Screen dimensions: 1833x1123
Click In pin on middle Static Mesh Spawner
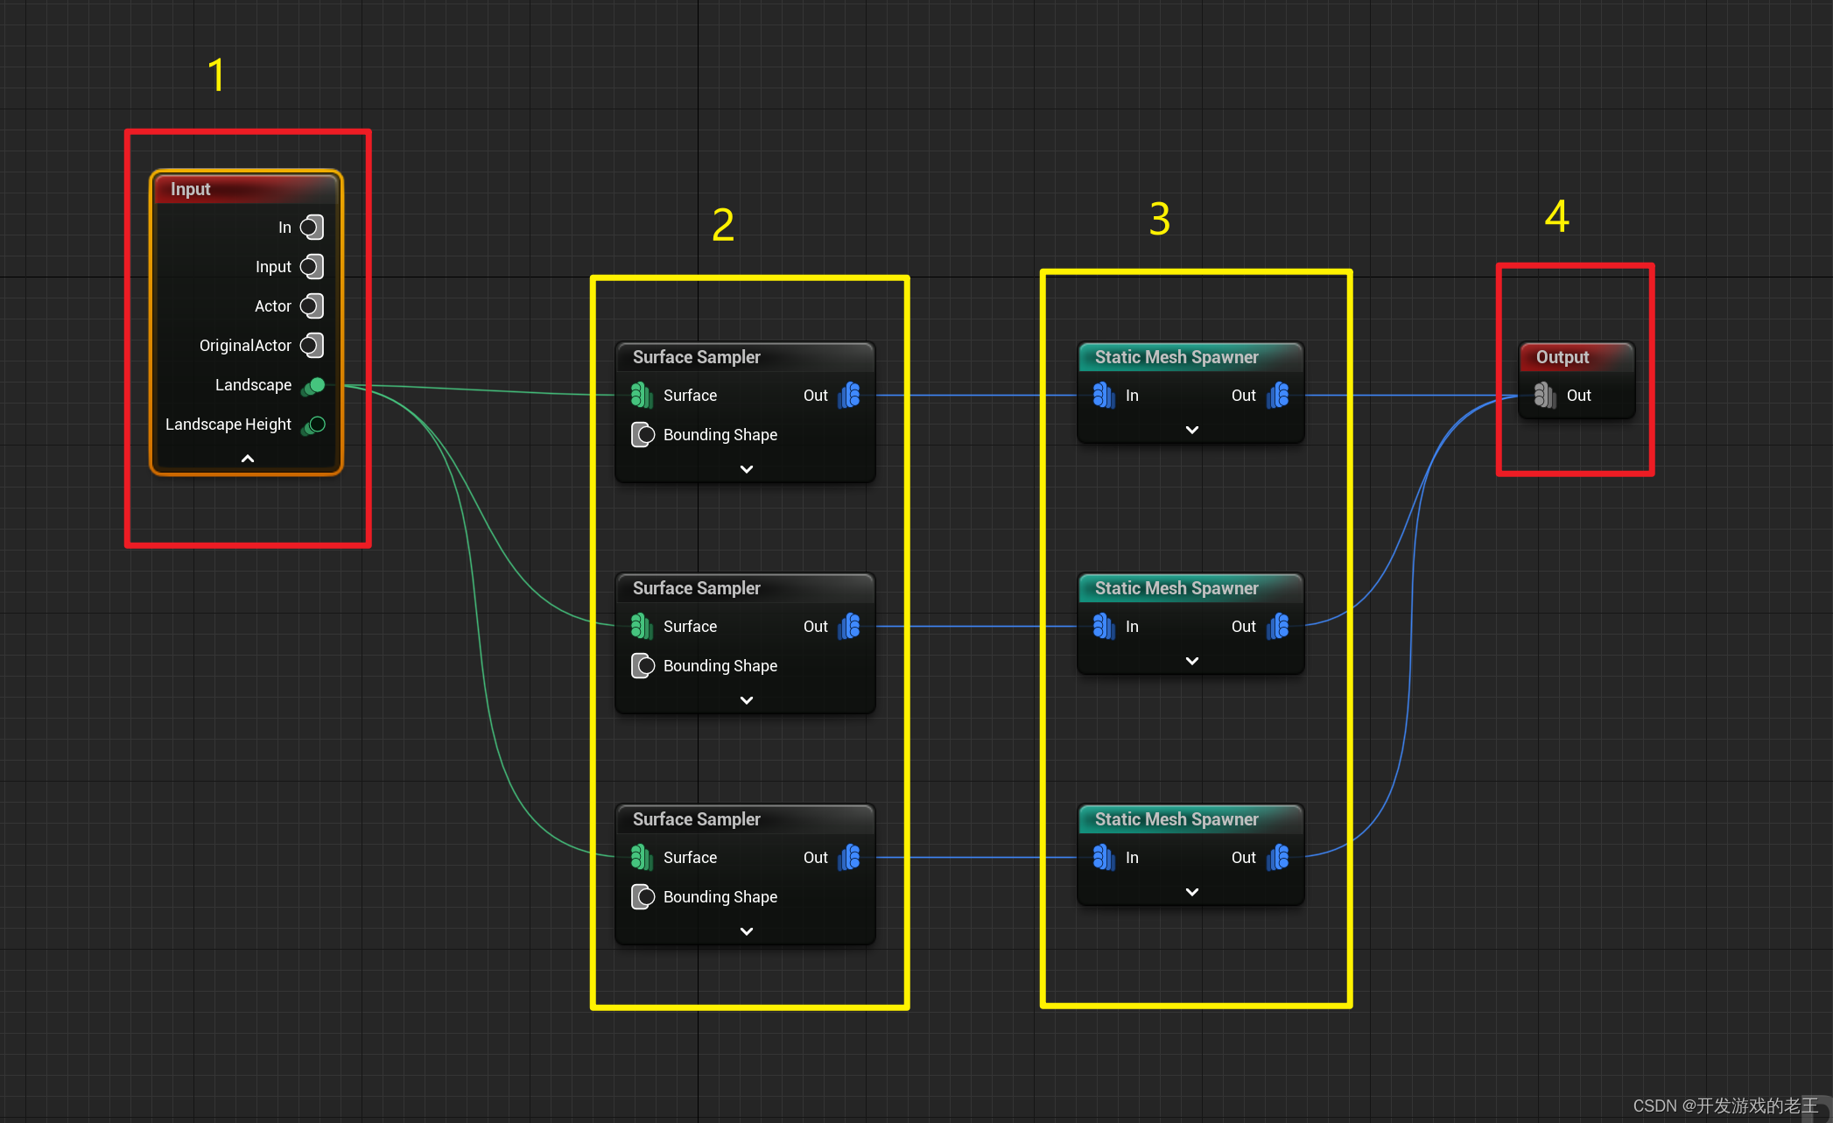(x=1104, y=627)
